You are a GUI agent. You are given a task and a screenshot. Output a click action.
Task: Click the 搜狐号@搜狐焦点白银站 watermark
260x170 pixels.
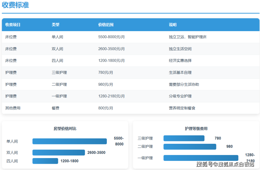[x=225, y=164]
